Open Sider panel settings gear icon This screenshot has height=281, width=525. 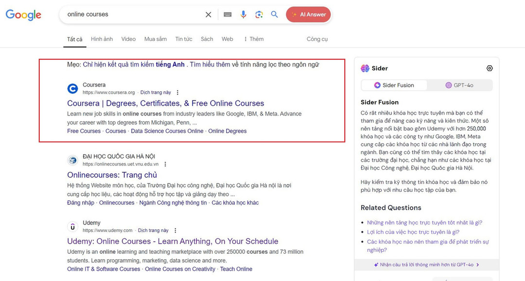[490, 68]
